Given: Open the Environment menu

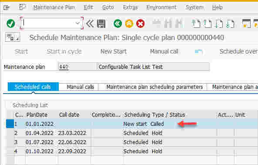Looking at the screenshot, I should (x=161, y=7).
